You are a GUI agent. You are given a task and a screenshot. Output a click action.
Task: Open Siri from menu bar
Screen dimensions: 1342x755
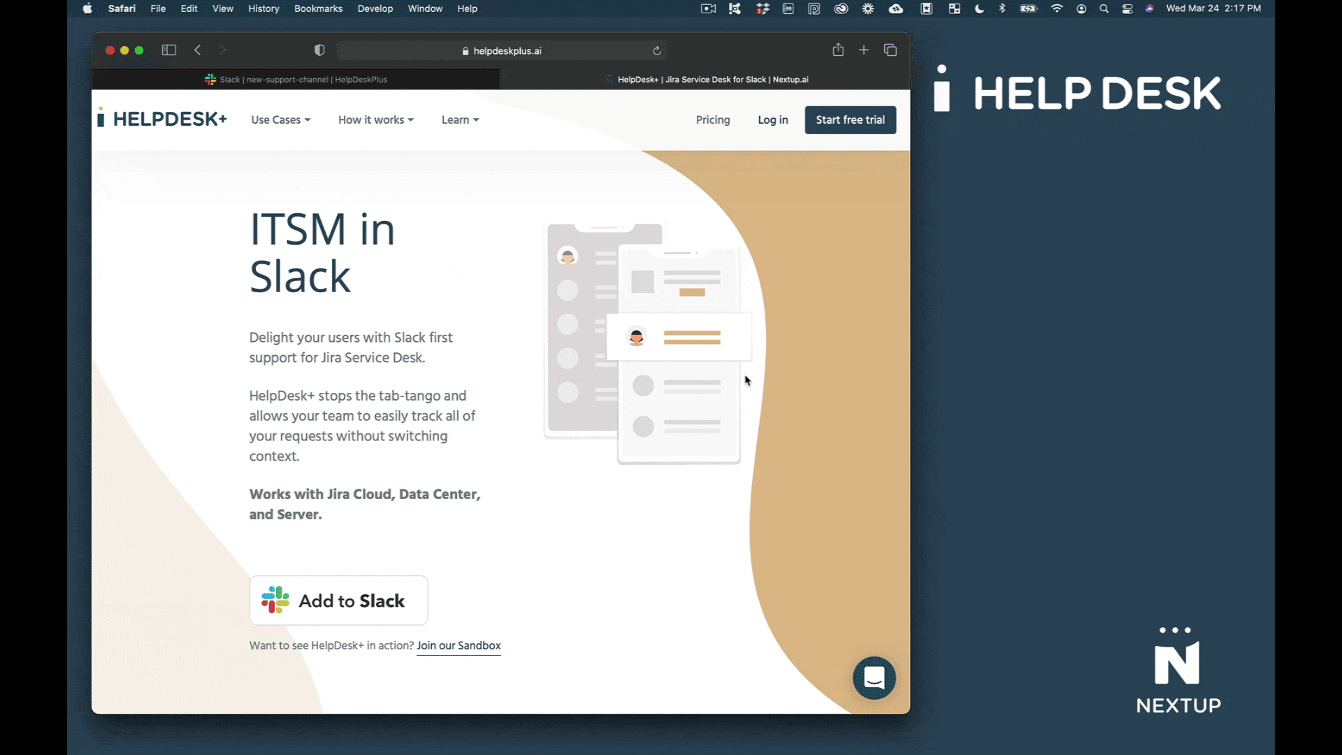pyautogui.click(x=1150, y=8)
